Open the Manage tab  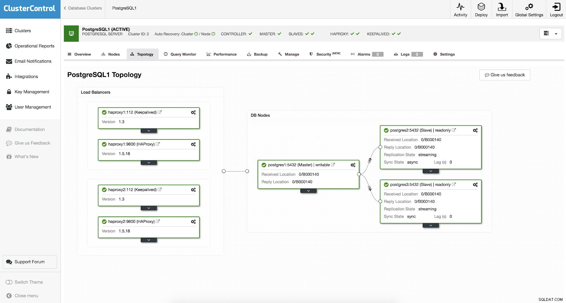289,54
